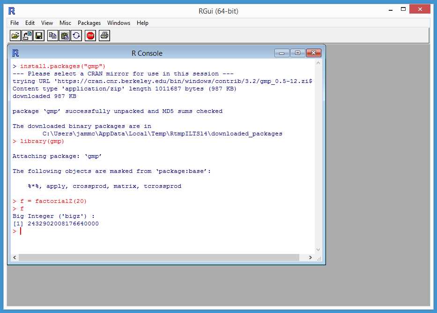437x313 pixels.
Task: Open the View menu
Action: point(47,22)
